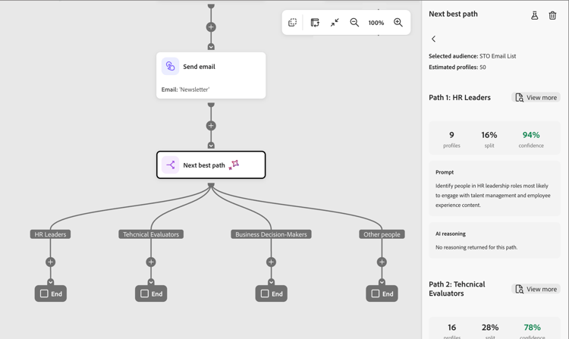Viewport: 569px width, 339px height.
Task: Select the Tehcnical Evaluators branch label
Action: click(151, 234)
